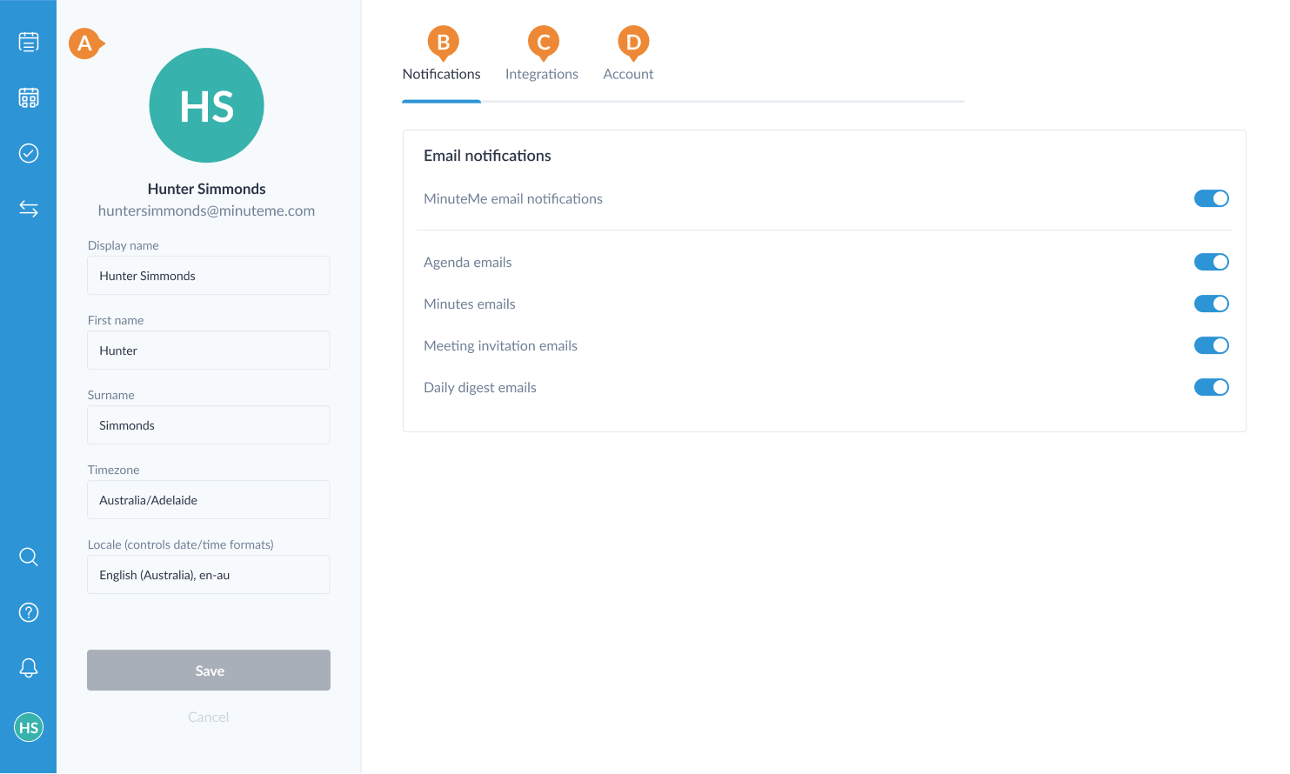Click the Save button
The image size is (1290, 774).
click(x=209, y=671)
